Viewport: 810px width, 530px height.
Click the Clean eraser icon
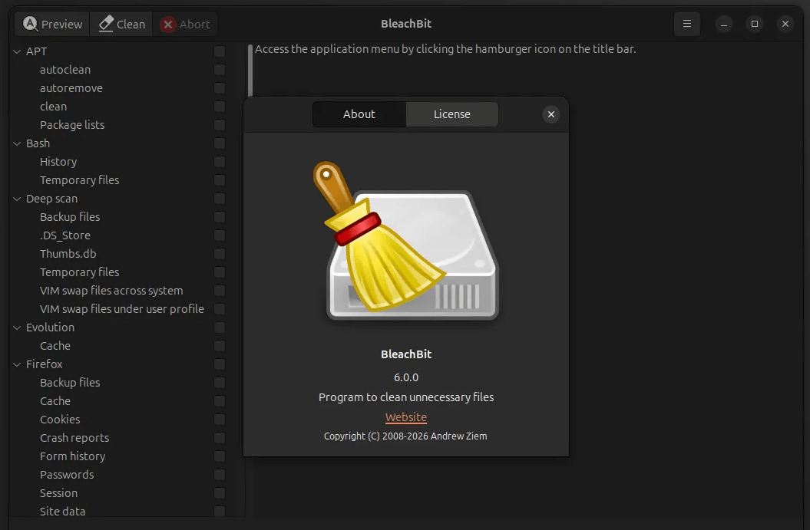tap(106, 24)
